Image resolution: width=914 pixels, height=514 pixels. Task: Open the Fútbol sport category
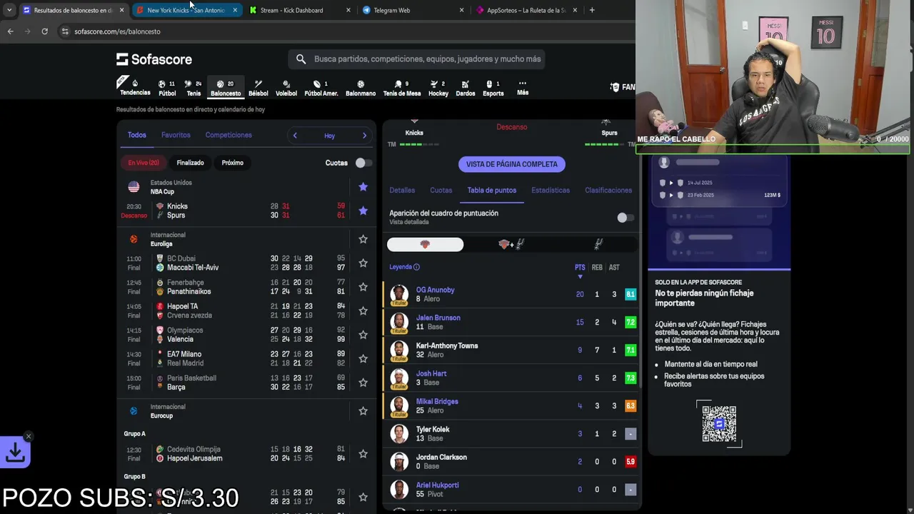167,88
